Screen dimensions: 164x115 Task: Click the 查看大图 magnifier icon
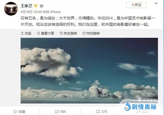pyautogui.click(x=38, y=33)
